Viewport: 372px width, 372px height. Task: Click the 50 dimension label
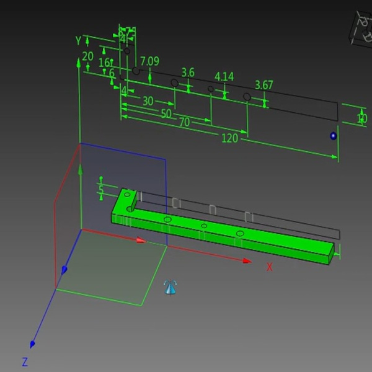(166, 114)
